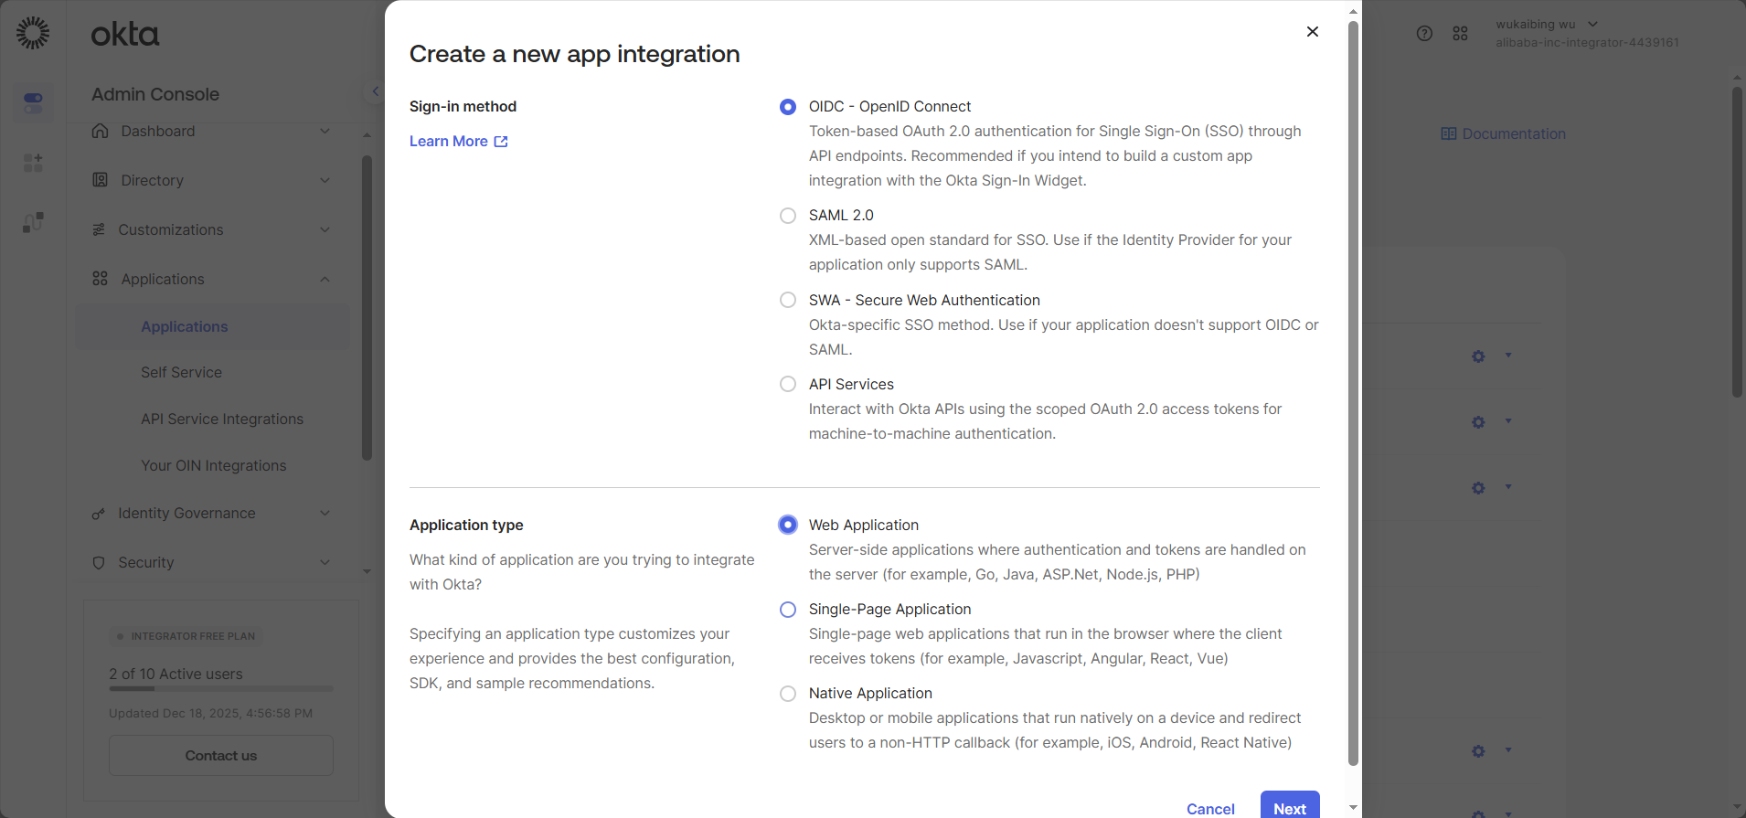Click the add-apps icon in left rail
This screenshot has width=1746, height=818.
[x=33, y=163]
